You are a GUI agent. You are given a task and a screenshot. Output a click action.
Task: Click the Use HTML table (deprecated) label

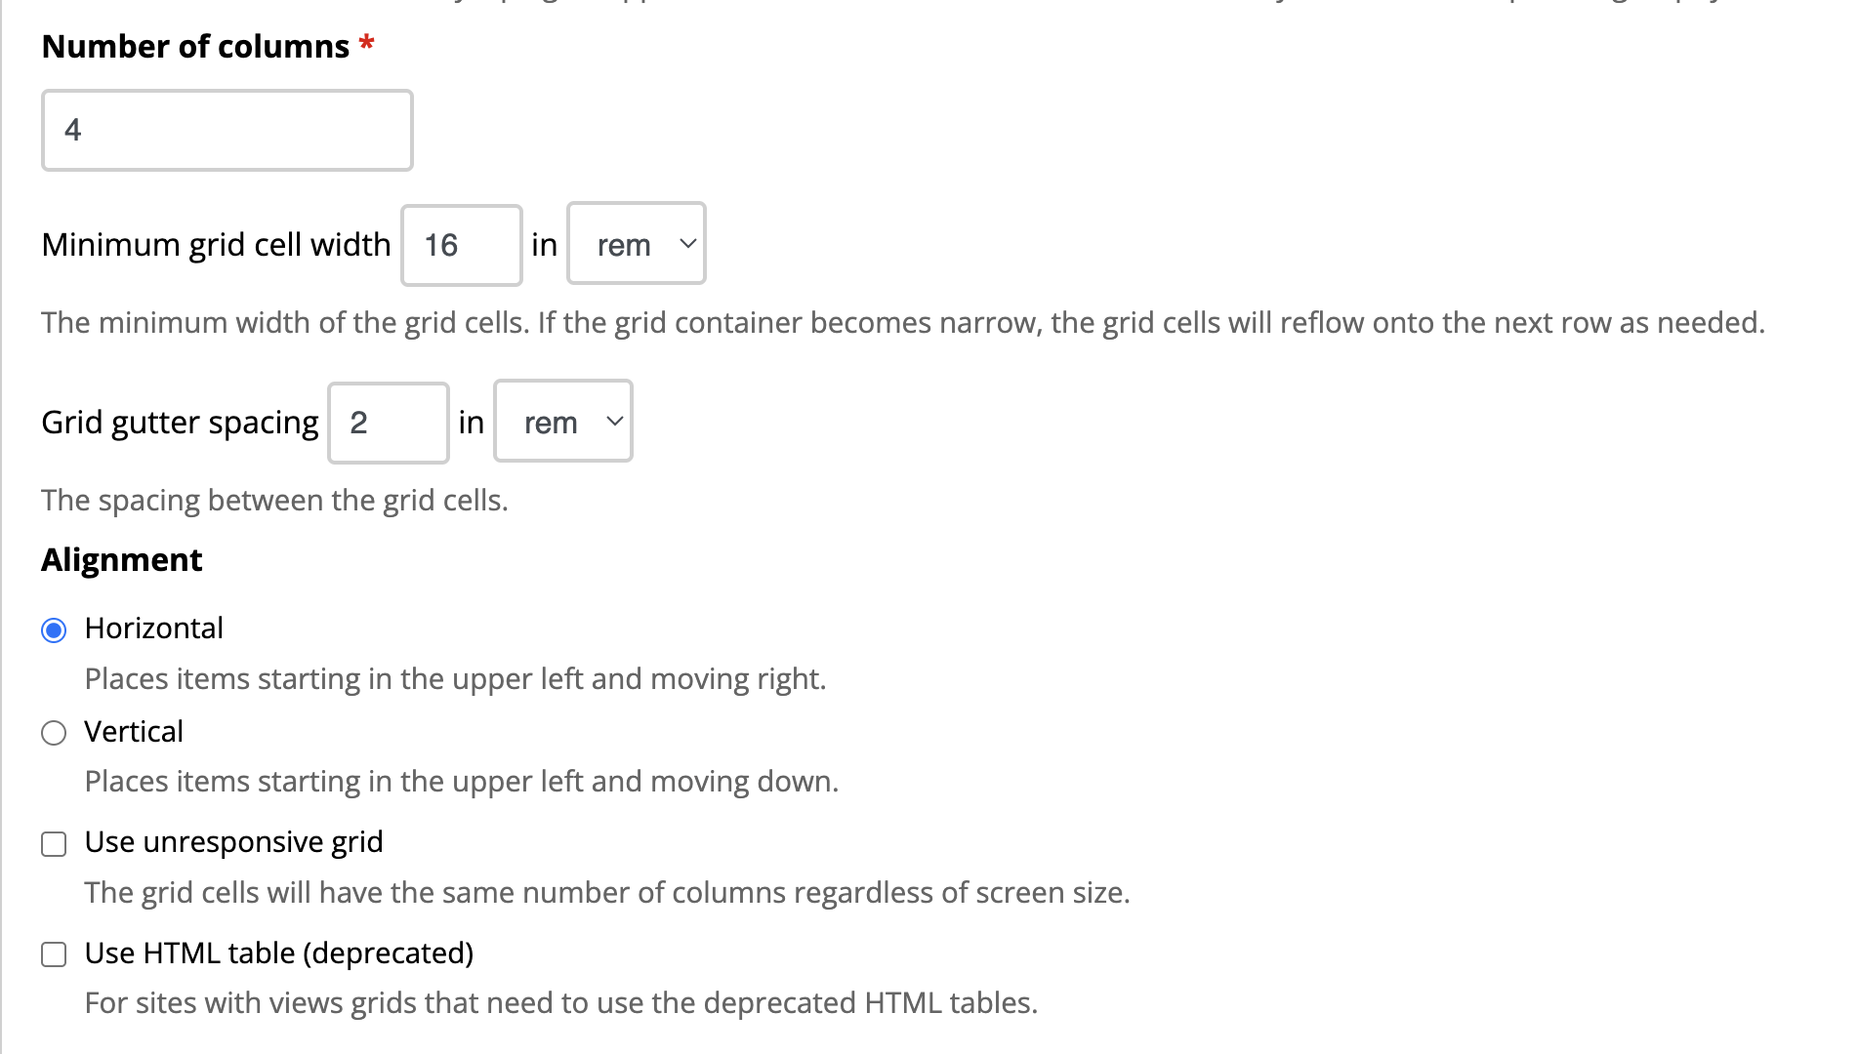(279, 953)
